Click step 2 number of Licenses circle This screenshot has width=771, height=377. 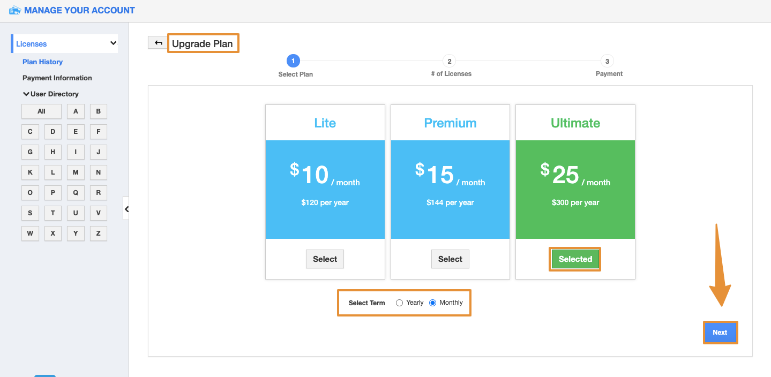450,61
